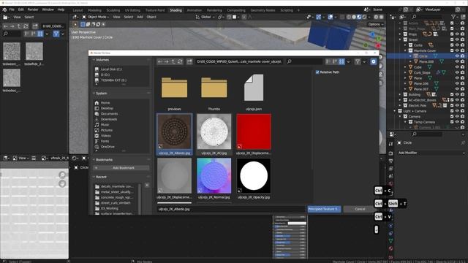
Task: Expand the Curbs collection in outliner
Action: (406, 45)
